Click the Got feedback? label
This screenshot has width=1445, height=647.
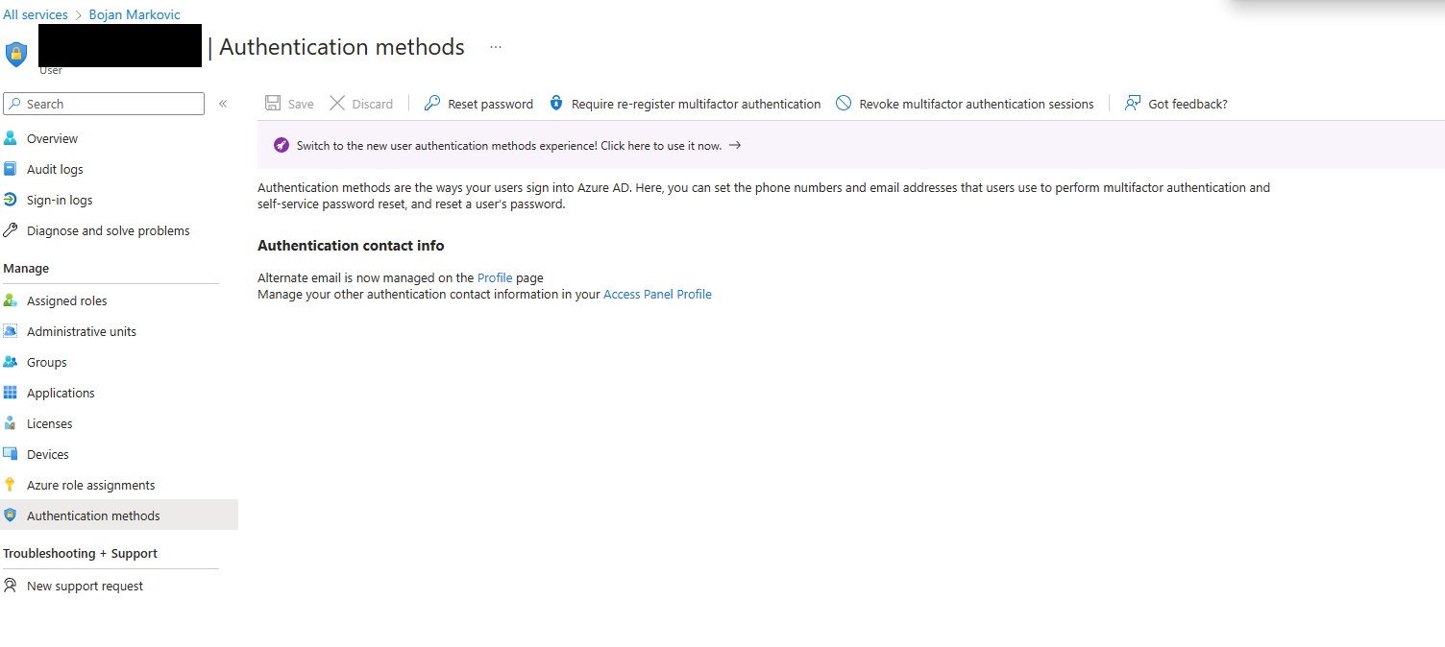(x=1188, y=104)
